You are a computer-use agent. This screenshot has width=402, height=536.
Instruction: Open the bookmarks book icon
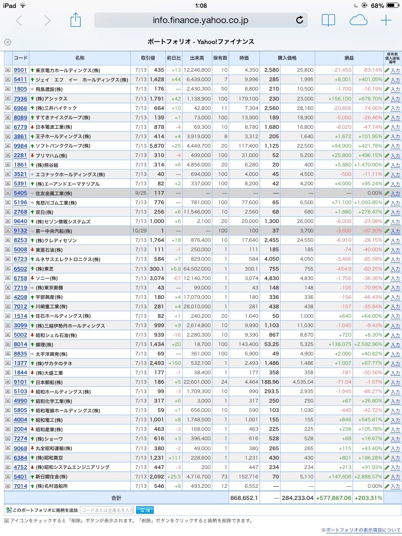point(328,20)
